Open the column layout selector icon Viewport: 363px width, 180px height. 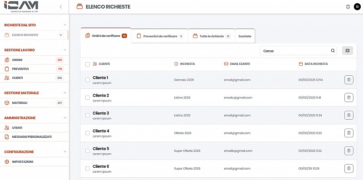pyautogui.click(x=348, y=51)
